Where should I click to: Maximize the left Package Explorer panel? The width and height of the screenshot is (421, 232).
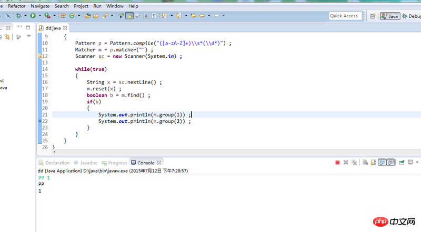pyautogui.click(x=28, y=27)
